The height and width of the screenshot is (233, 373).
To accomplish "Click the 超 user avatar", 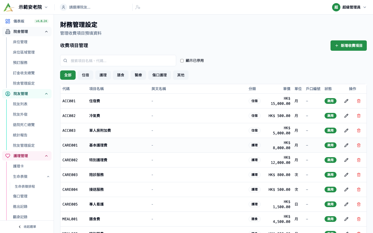I will (336, 7).
